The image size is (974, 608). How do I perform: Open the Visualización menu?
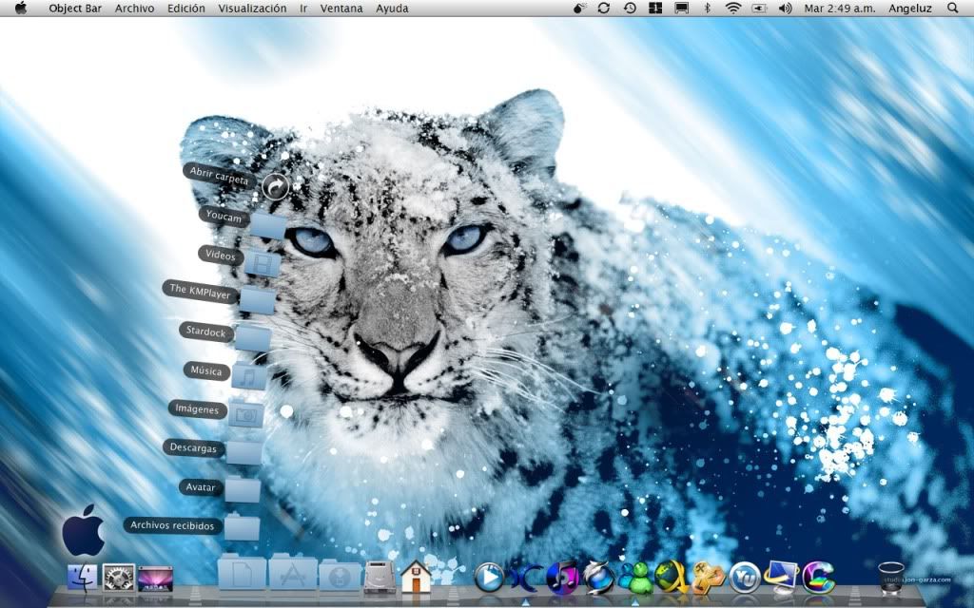(x=252, y=9)
